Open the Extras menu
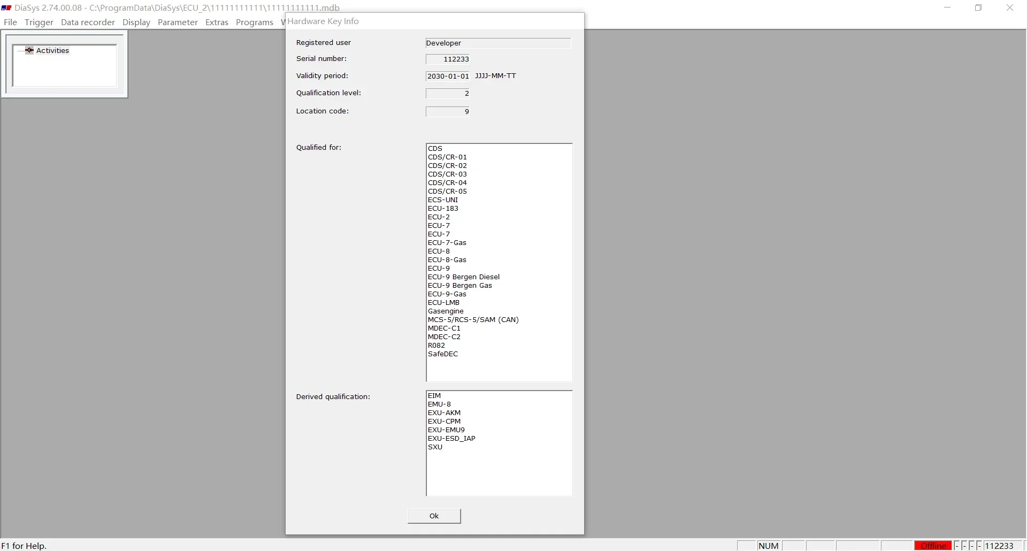This screenshot has width=1027, height=551. [x=217, y=22]
